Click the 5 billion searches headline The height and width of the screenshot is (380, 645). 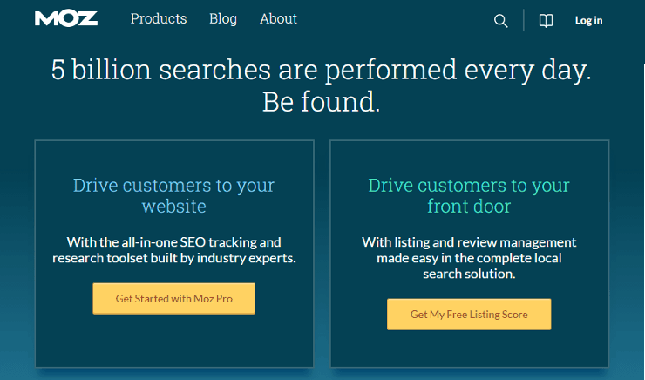point(322,70)
